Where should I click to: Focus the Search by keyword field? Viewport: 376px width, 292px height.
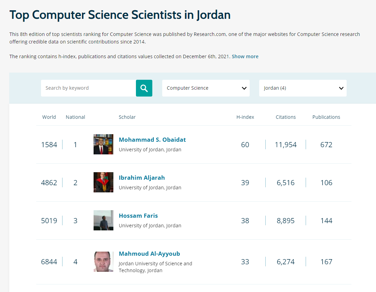coord(88,88)
